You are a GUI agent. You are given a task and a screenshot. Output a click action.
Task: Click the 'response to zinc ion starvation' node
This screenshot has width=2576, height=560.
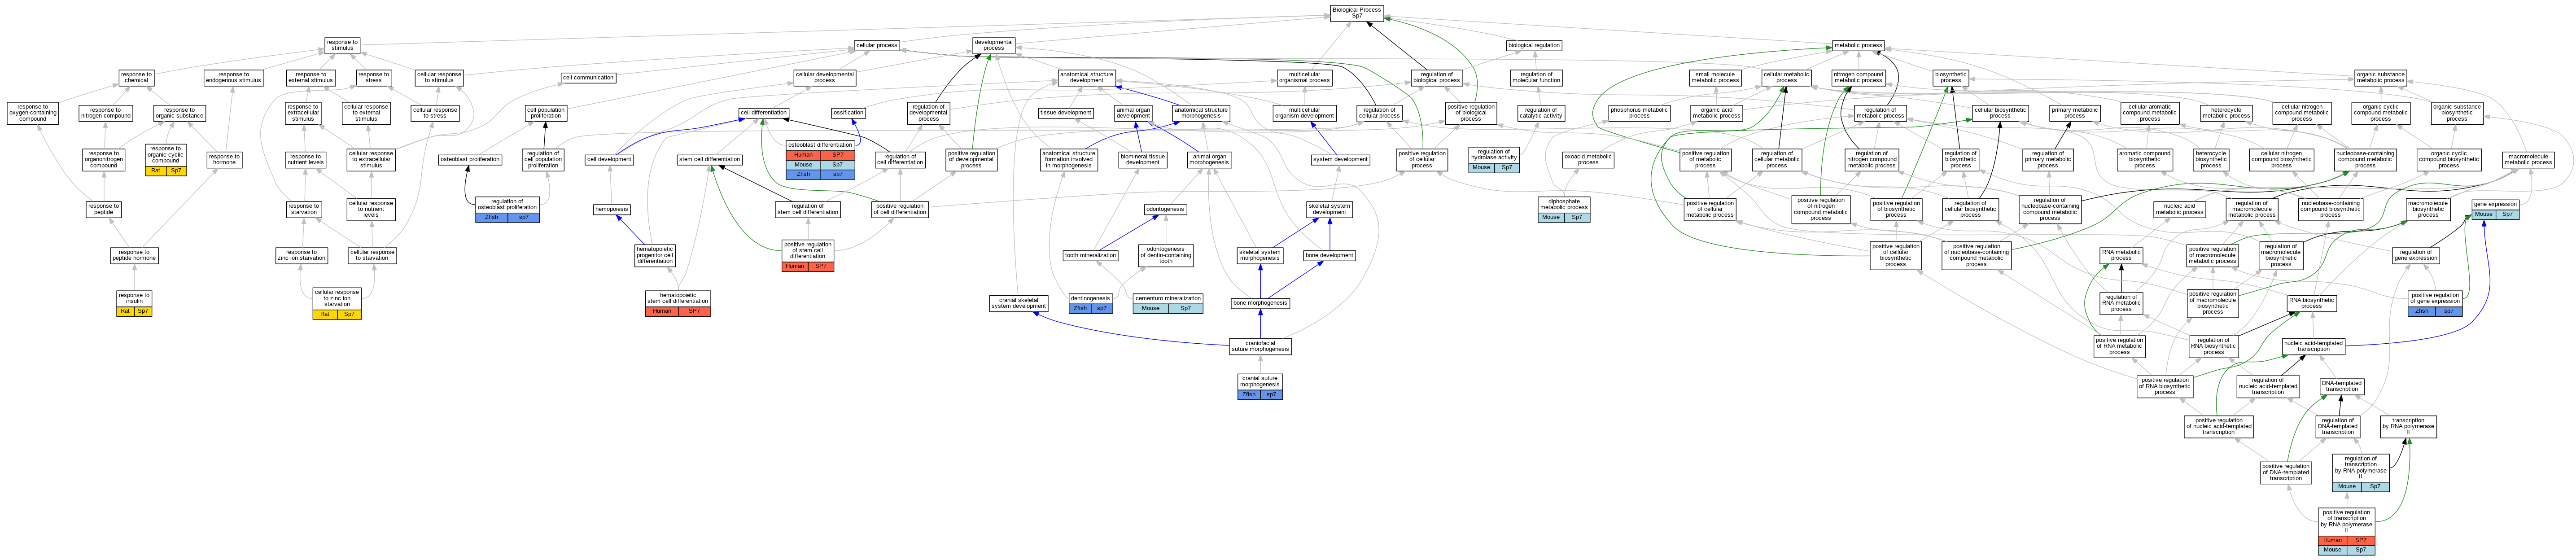click(301, 256)
